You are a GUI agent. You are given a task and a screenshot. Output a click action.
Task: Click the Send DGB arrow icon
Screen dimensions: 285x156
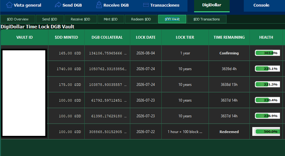(x=58, y=5)
